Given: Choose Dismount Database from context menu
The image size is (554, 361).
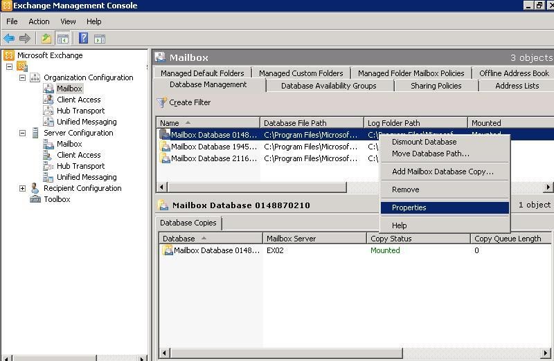Looking at the screenshot, I should pos(445,142).
